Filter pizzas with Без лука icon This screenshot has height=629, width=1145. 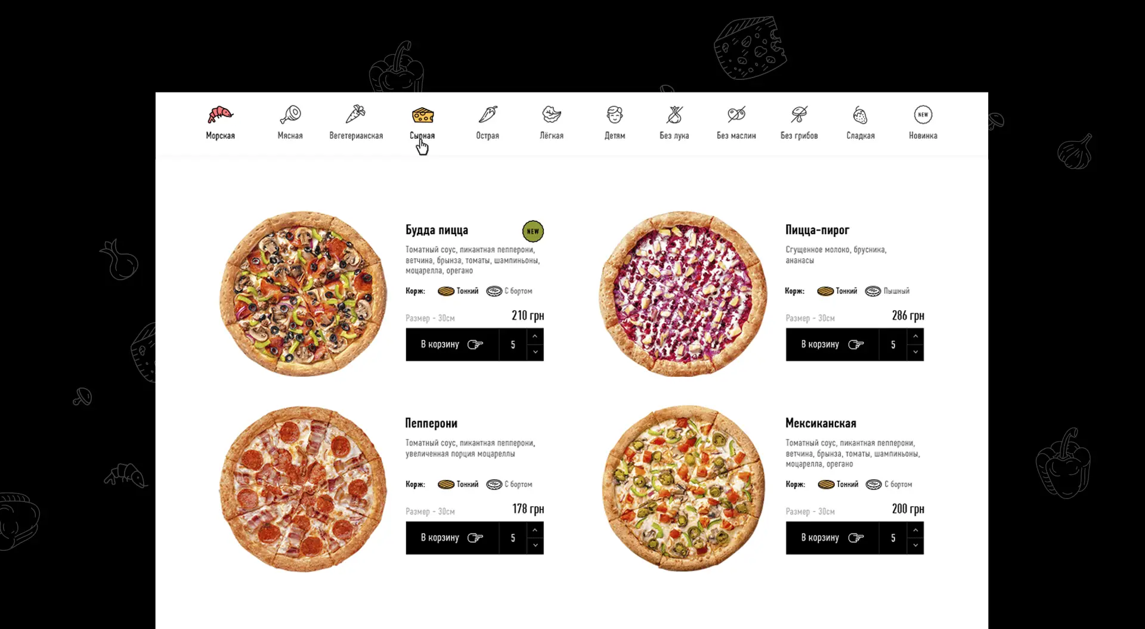[674, 114]
